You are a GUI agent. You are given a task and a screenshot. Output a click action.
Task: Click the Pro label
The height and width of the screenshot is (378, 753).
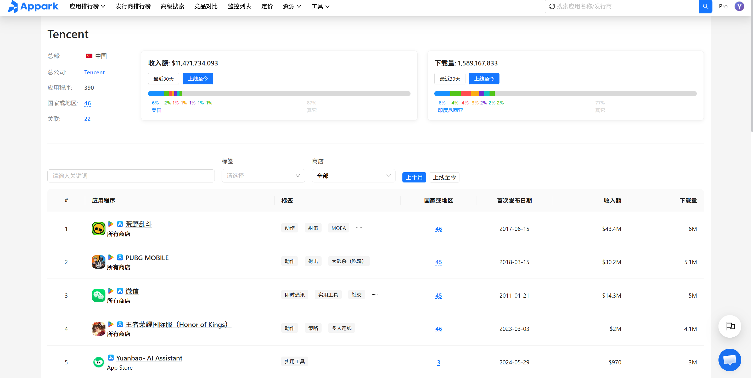(x=723, y=6)
